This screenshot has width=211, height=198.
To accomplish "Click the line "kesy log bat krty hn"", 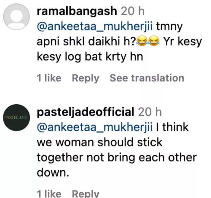I will pyautogui.click(x=90, y=57).
